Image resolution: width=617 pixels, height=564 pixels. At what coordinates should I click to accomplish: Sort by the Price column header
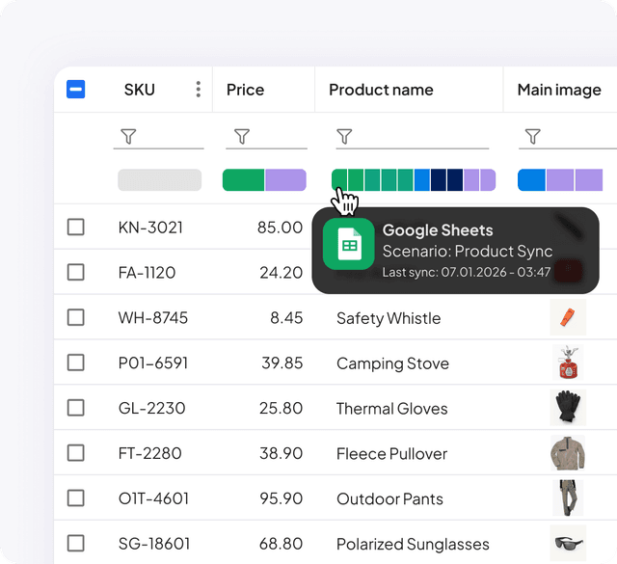[245, 90]
